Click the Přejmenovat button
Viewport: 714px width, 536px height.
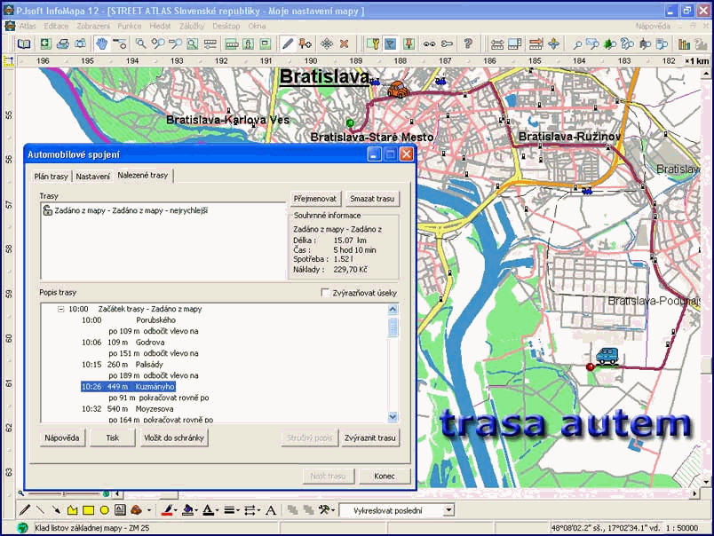coord(315,199)
